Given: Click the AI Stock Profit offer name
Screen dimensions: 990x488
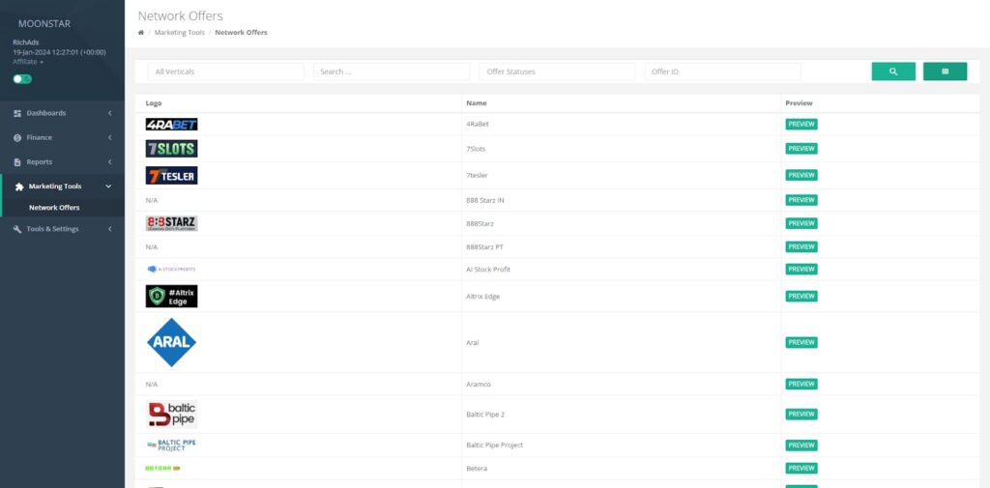Looking at the screenshot, I should 488,269.
